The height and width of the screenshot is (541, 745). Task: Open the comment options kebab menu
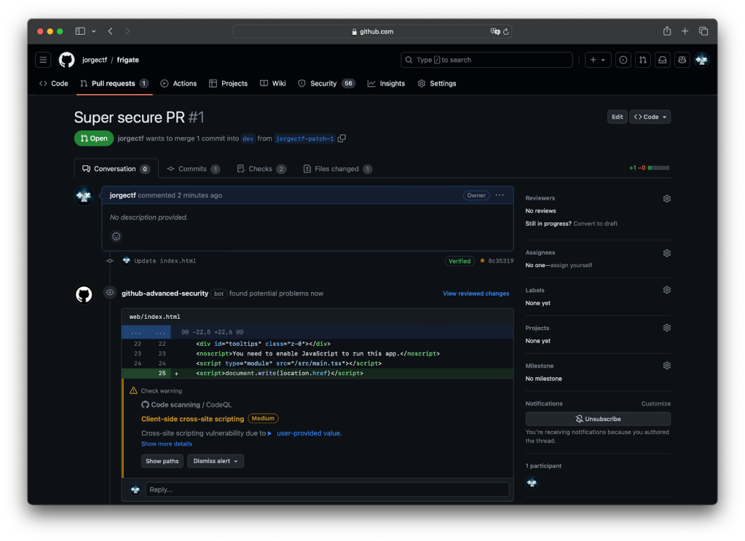point(500,195)
